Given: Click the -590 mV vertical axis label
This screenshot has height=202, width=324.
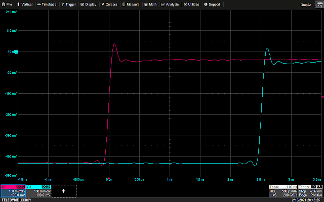Looking at the screenshot, I should pyautogui.click(x=11, y=176).
